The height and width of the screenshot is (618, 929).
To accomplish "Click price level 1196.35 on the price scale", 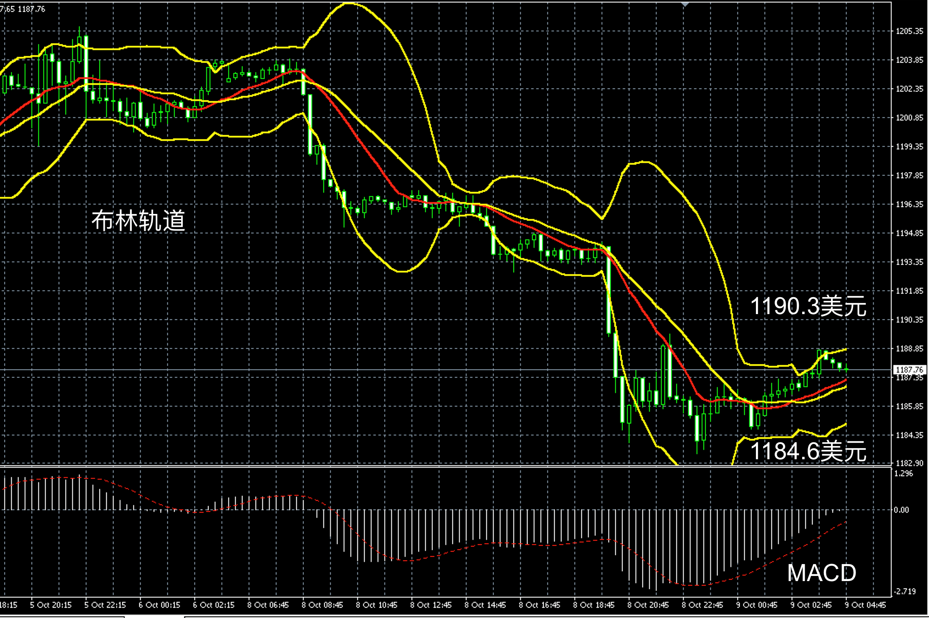I will click(x=909, y=204).
